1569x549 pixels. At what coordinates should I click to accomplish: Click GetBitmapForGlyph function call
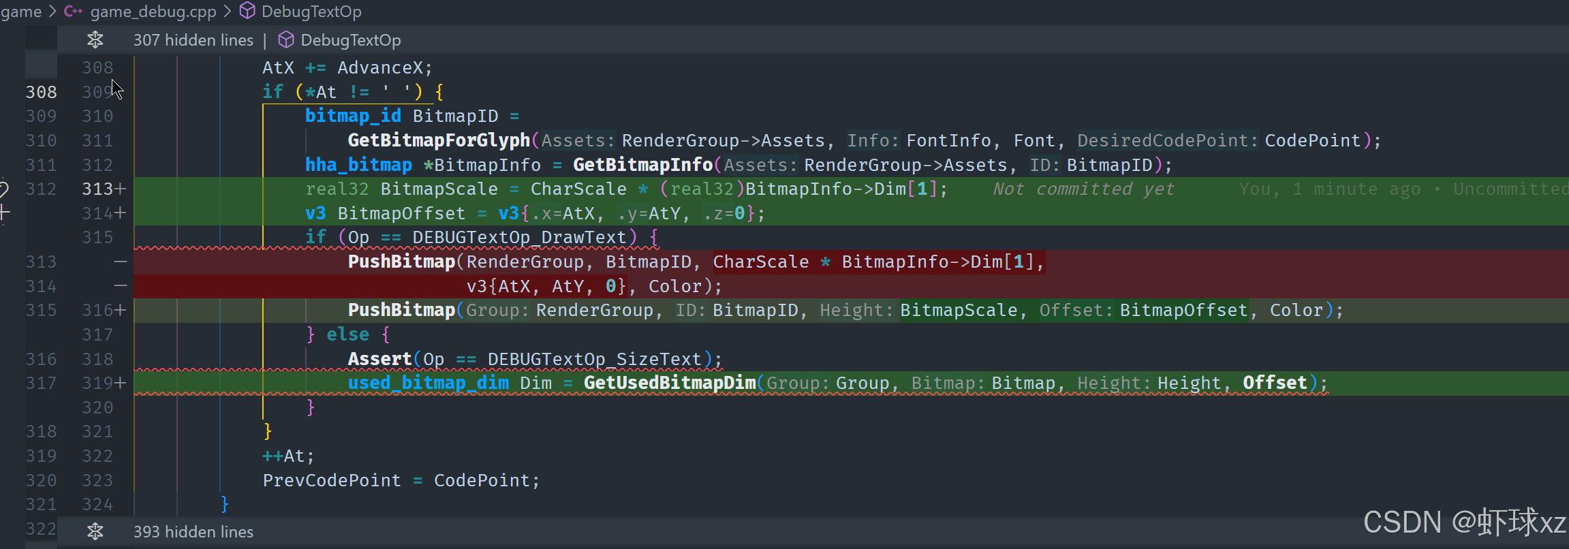pos(439,140)
